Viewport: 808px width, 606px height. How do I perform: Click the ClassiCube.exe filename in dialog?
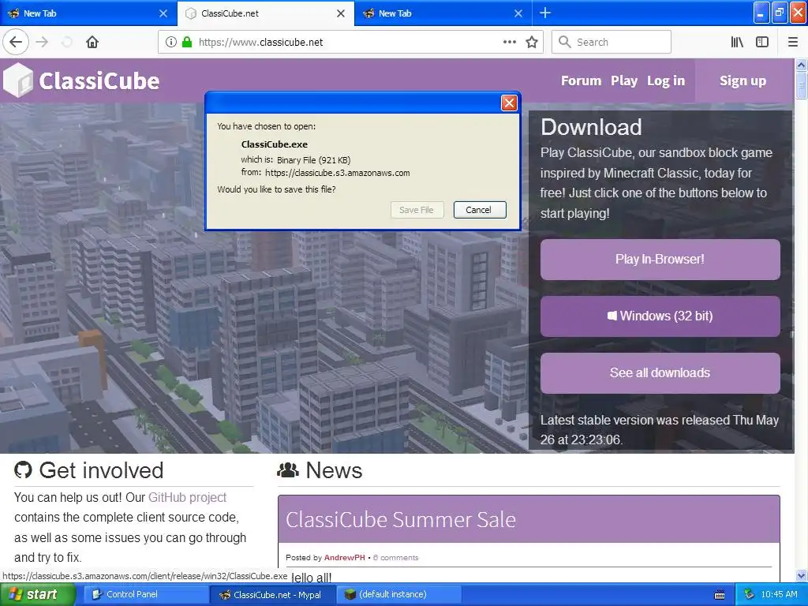coord(274,144)
